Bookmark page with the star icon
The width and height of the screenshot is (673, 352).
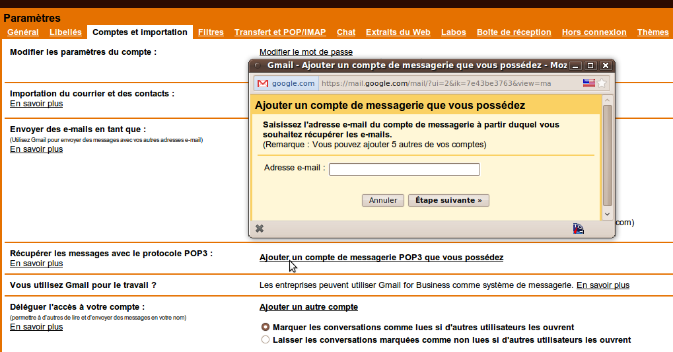pos(602,83)
